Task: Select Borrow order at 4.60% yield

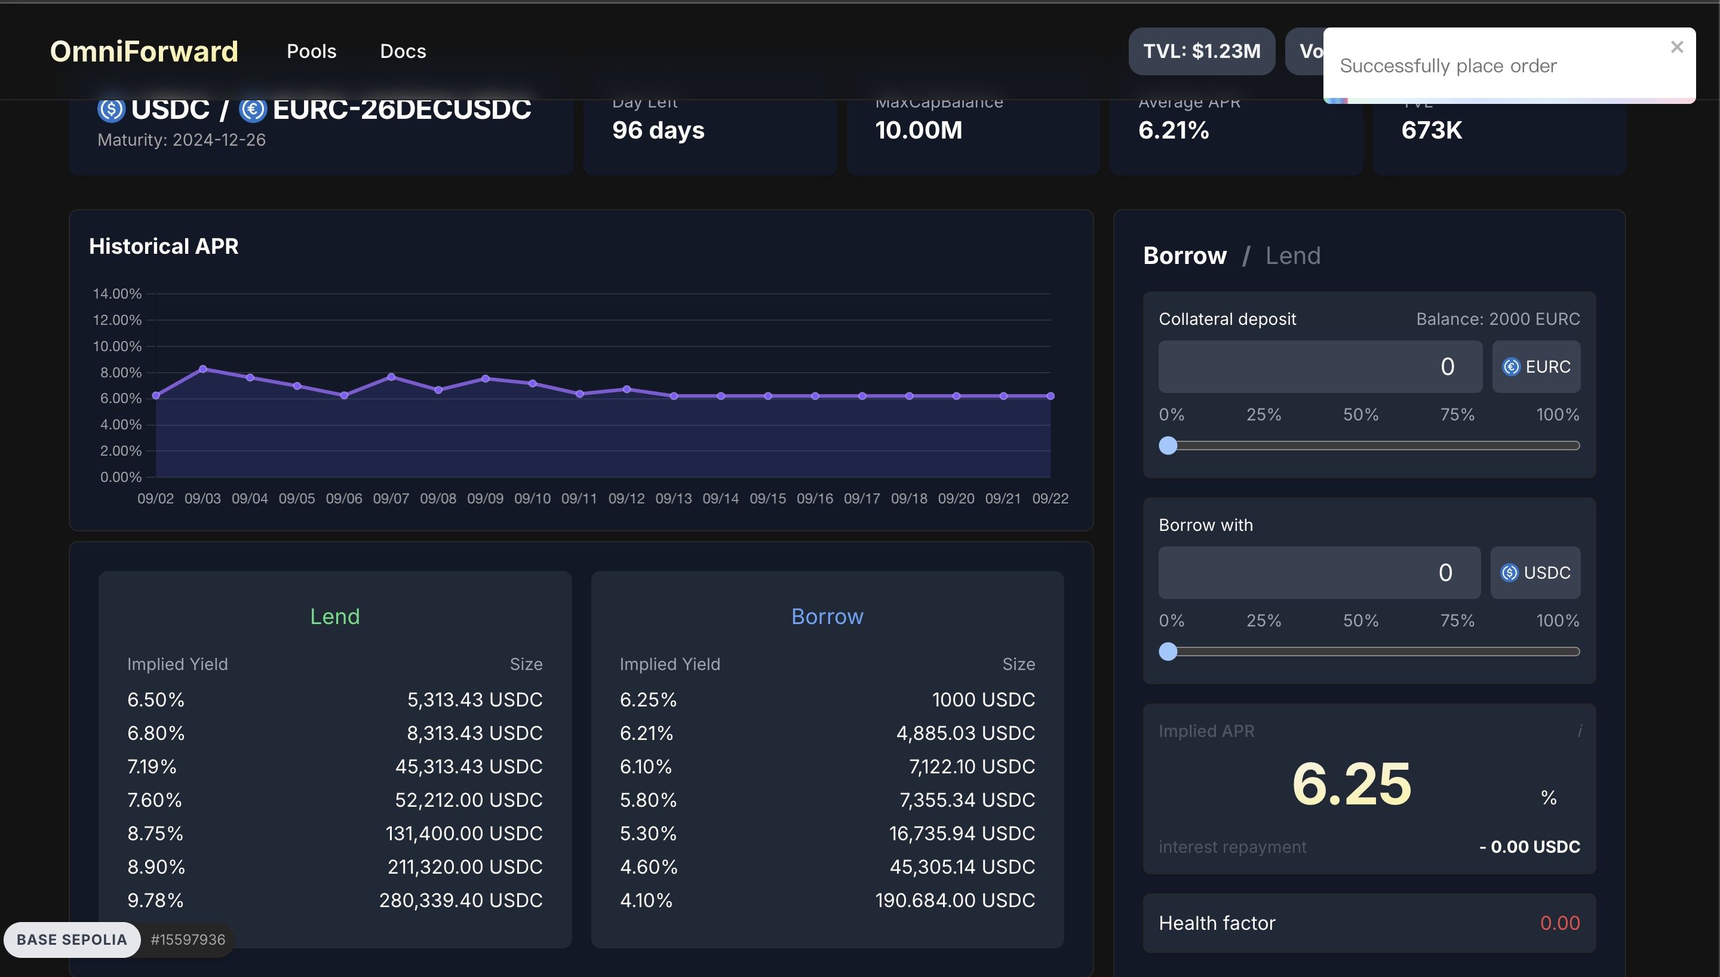Action: coord(827,867)
